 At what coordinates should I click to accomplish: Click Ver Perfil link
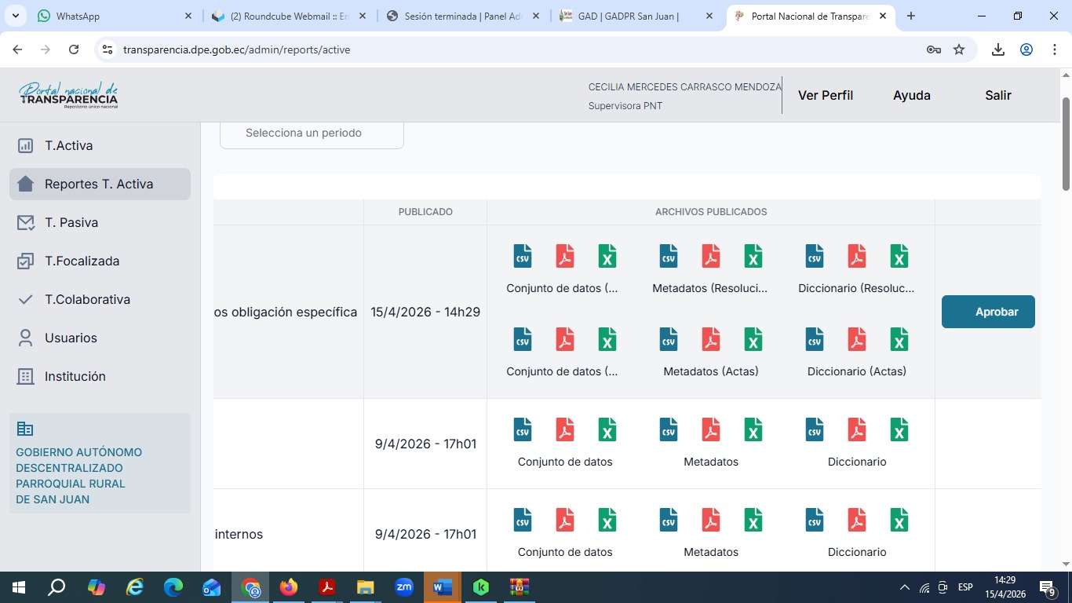tap(826, 96)
